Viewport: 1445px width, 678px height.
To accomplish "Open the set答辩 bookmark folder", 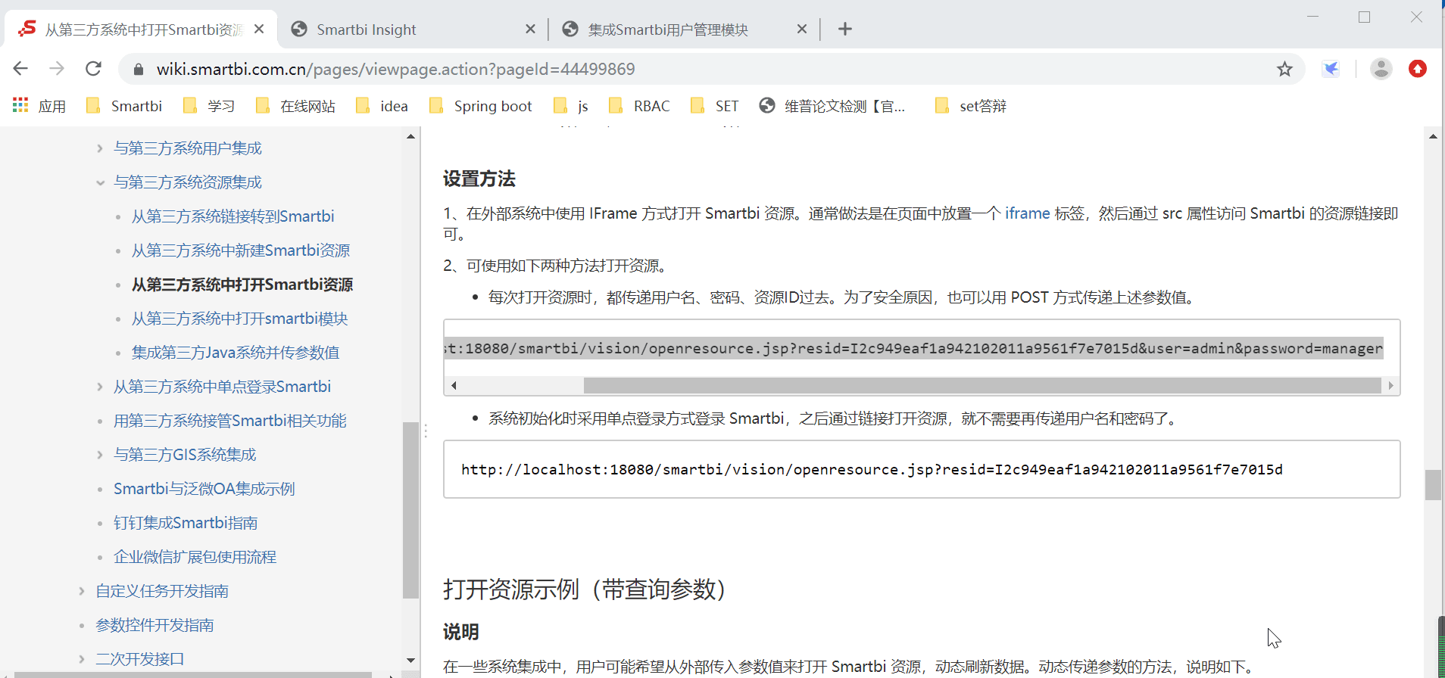I will coord(971,106).
